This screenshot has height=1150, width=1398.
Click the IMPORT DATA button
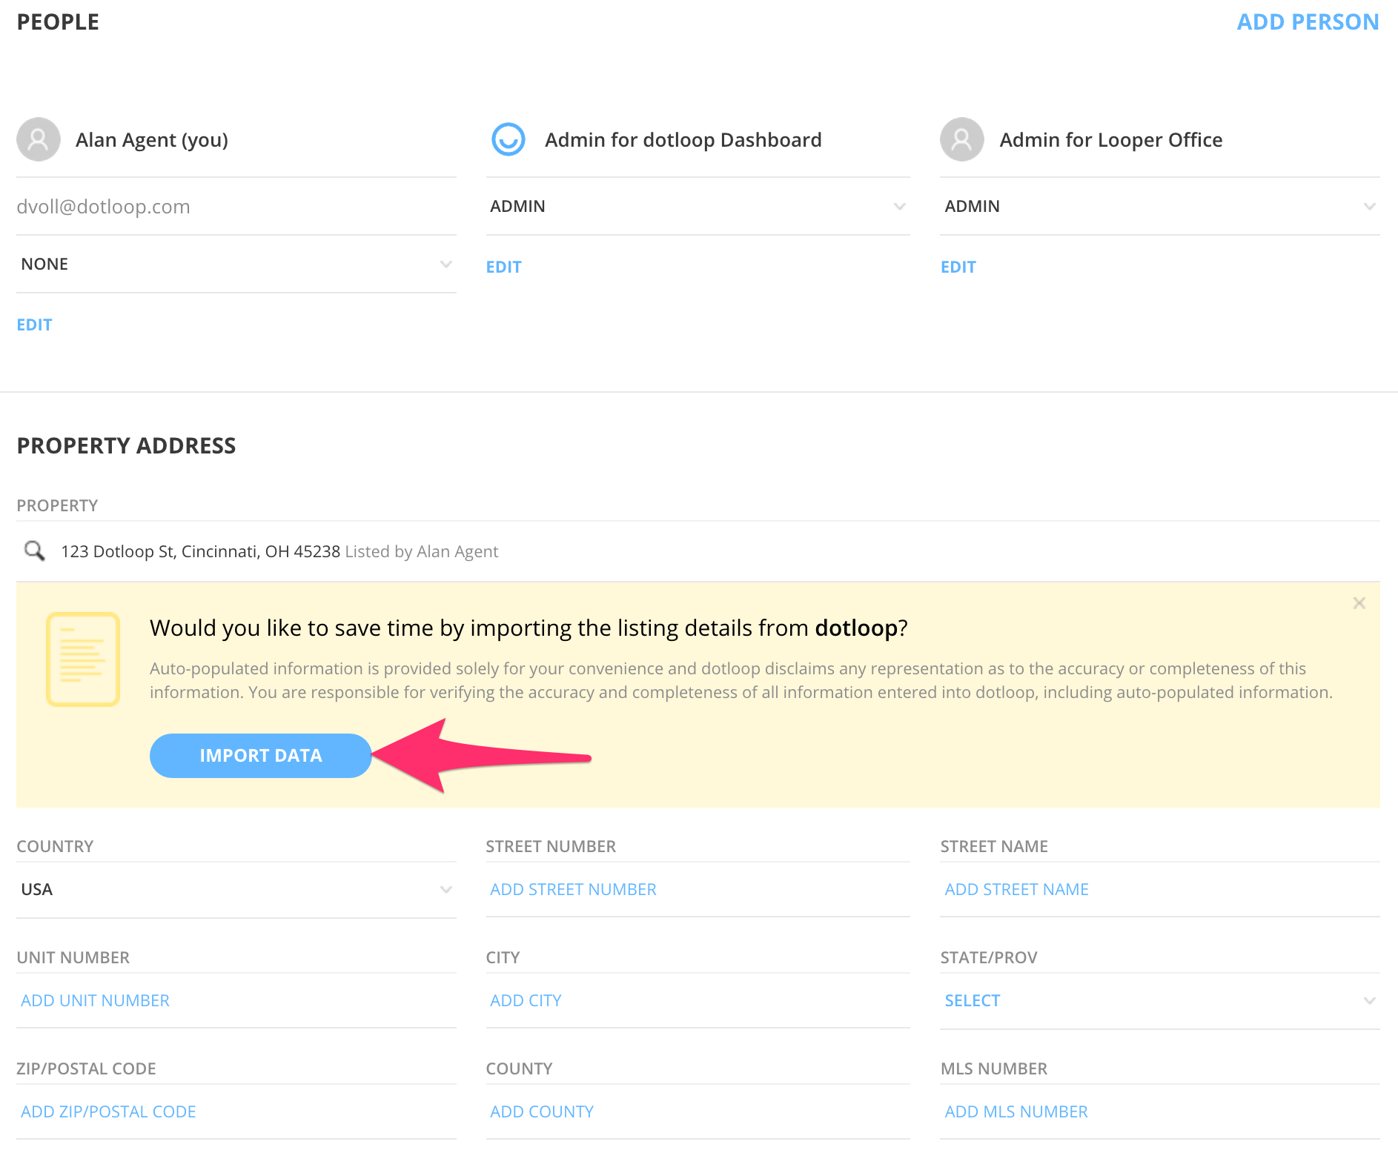coord(261,756)
